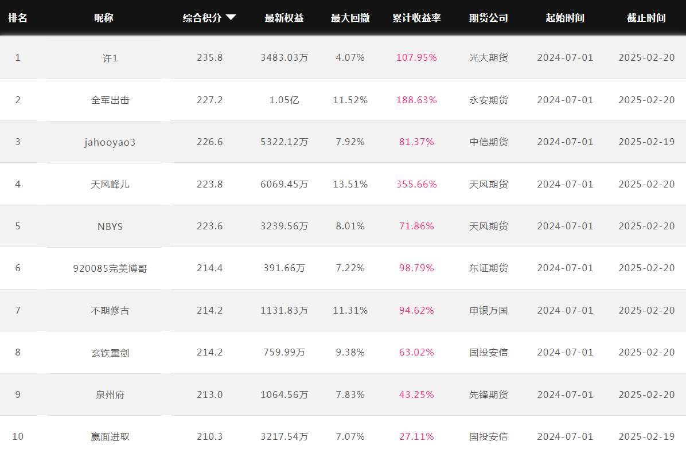Screen dimensions: 686x457
Task: Click the 昵称 column header
Action: (104, 18)
